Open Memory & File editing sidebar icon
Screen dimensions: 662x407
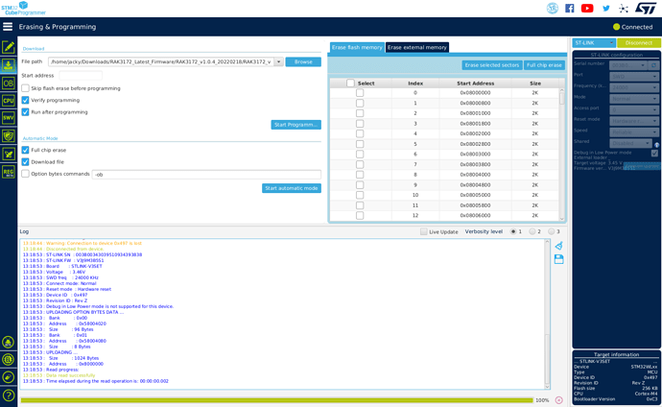point(8,47)
